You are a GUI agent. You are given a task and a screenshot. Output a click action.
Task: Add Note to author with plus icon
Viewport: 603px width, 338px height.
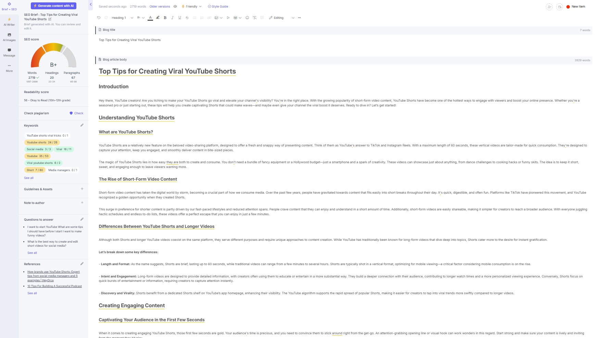[x=82, y=203]
